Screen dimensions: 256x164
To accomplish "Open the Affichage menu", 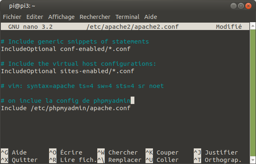I will pos(61,17).
